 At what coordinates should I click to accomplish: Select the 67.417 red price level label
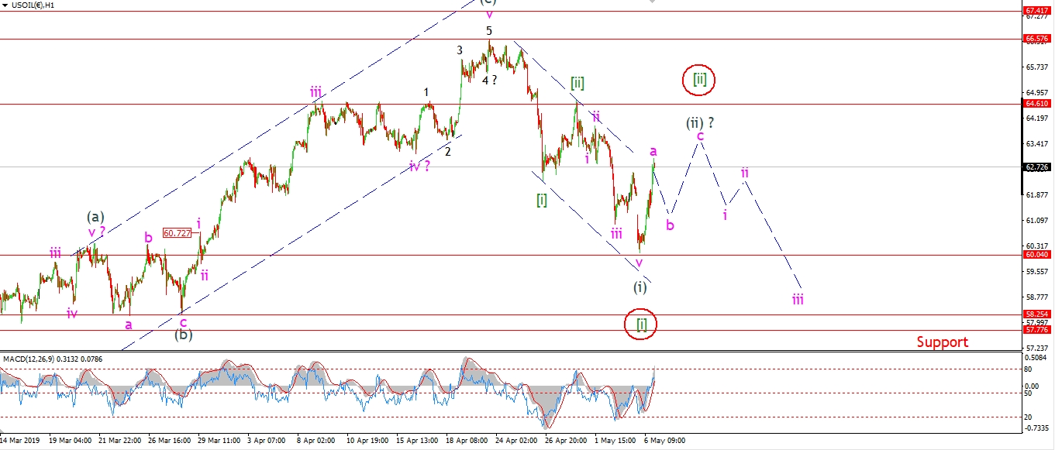(x=1037, y=11)
